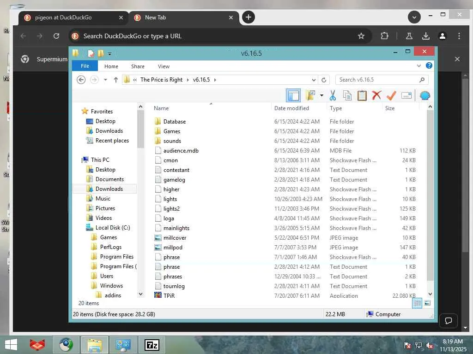Toggle the navigation pane layout button

point(293,96)
